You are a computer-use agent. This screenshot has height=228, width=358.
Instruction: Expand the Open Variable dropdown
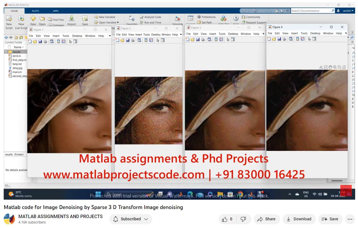tap(118, 23)
